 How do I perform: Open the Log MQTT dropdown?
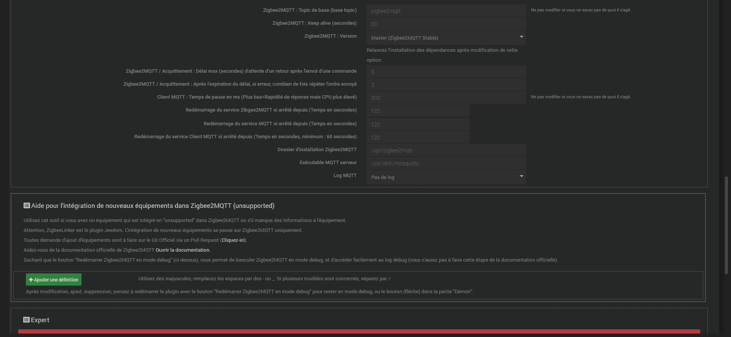tap(446, 177)
